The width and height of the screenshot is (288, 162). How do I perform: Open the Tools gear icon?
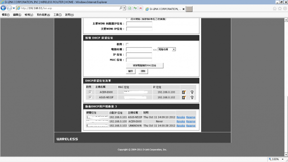pos(285,9)
